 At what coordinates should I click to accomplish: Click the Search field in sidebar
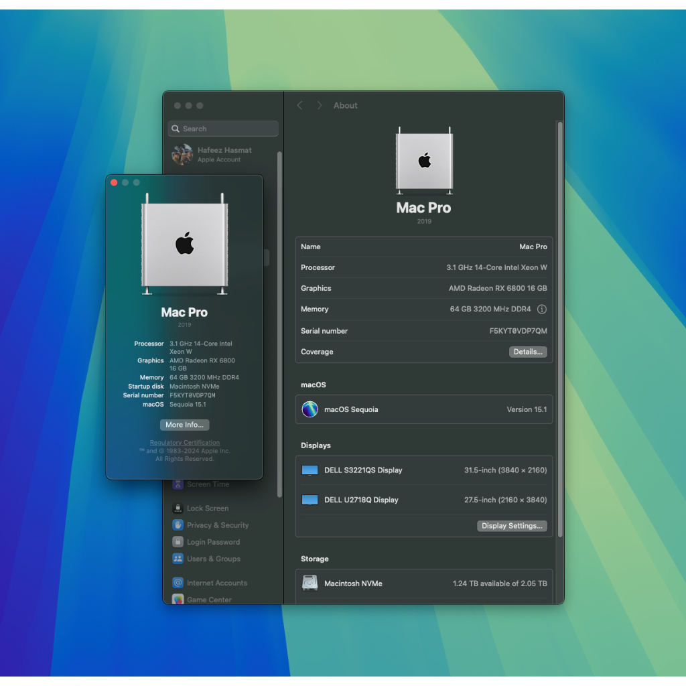223,129
